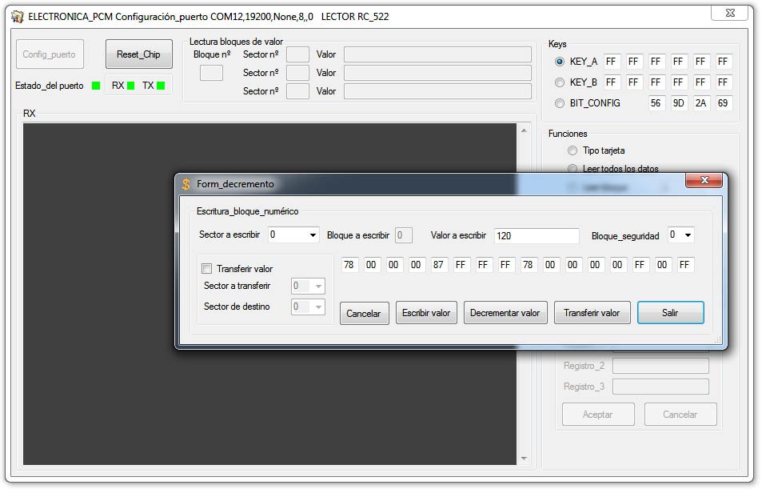Click the dollar sign icon in Form_decremento title
762x489 pixels.
[x=186, y=184]
